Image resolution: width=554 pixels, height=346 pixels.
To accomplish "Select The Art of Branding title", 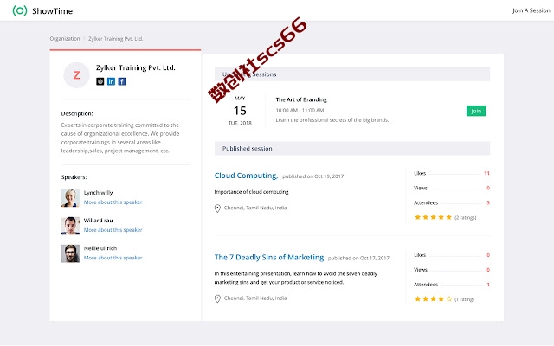I will (x=301, y=99).
